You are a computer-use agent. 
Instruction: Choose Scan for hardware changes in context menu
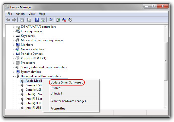coord(68,101)
